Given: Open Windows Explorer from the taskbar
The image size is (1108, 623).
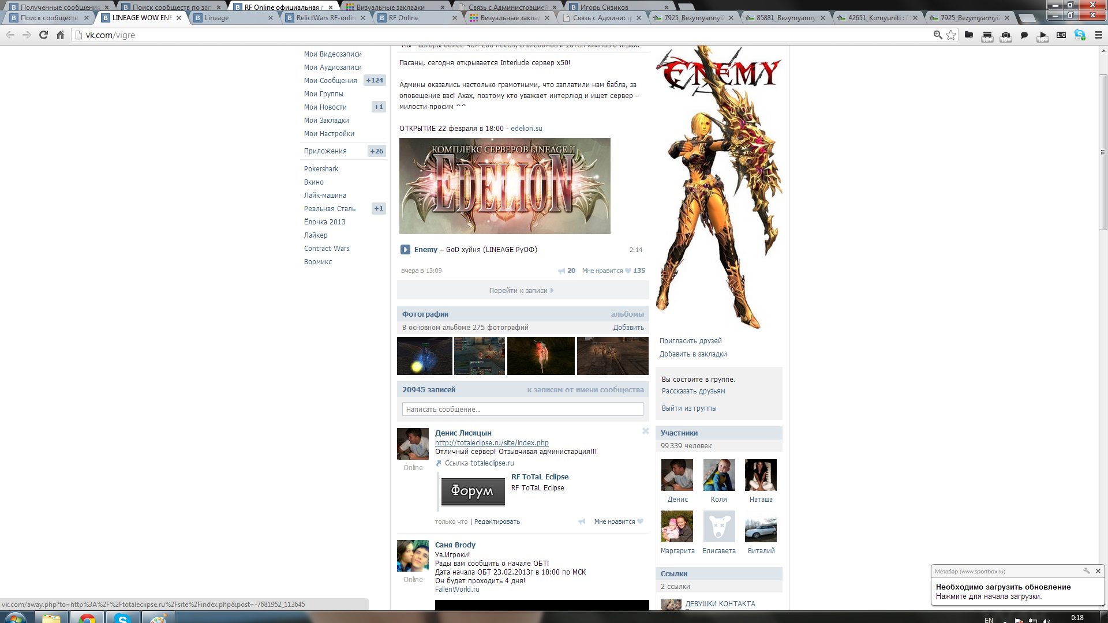Looking at the screenshot, I should click(x=51, y=618).
